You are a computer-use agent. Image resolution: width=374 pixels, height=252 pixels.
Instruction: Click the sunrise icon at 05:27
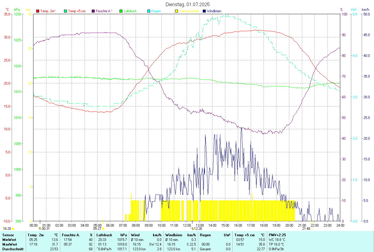click(103, 229)
